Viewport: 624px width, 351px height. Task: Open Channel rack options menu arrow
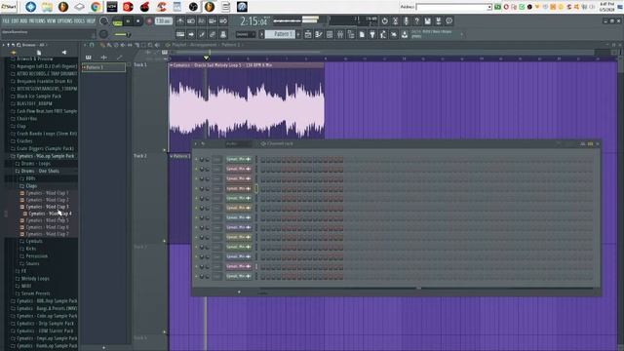point(195,143)
